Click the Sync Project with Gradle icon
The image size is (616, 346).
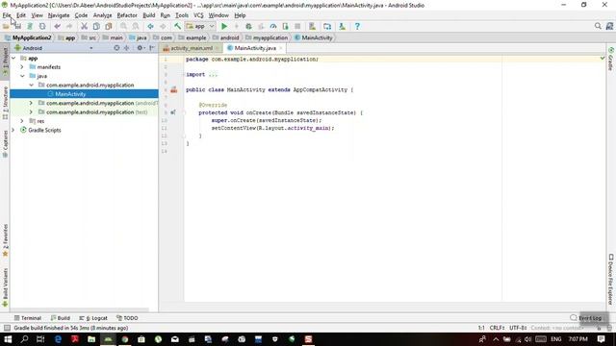pyautogui.click(x=327, y=26)
